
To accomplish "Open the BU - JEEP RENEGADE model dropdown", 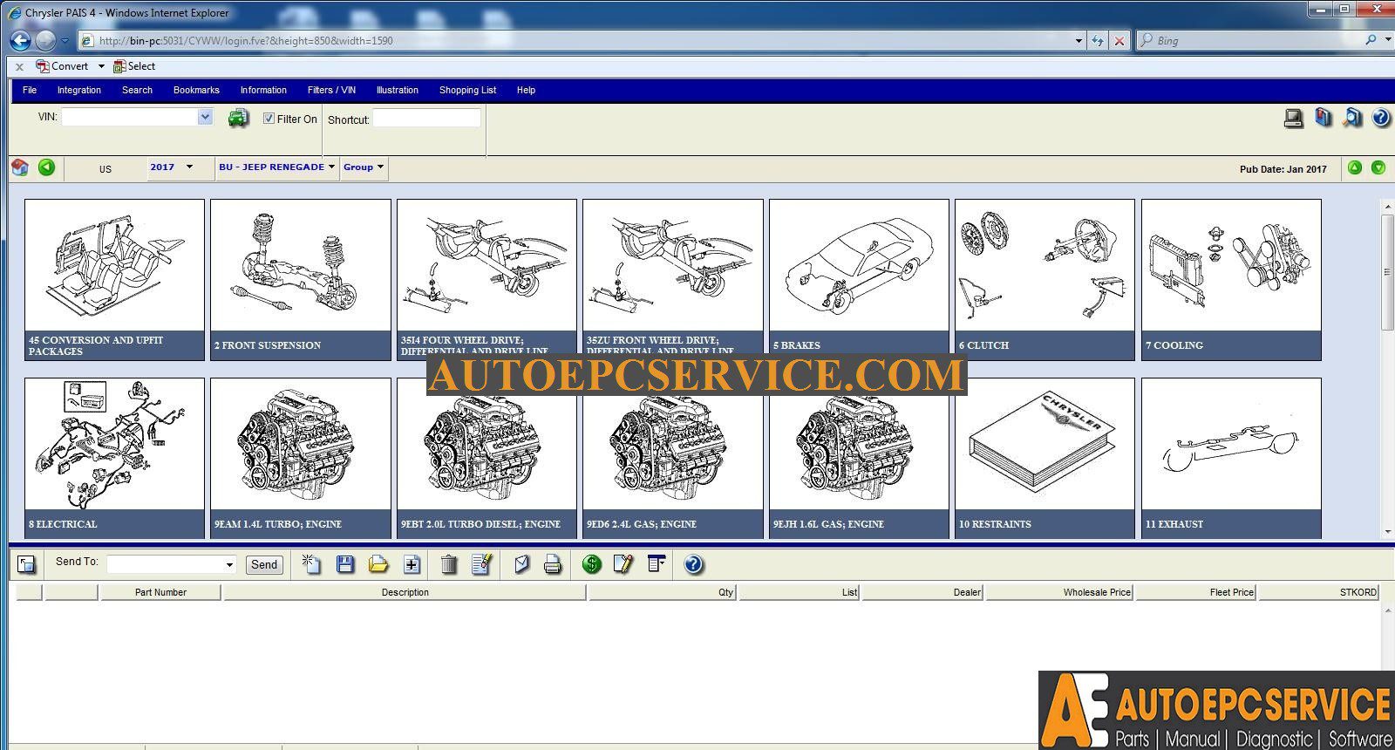I will tap(331, 167).
